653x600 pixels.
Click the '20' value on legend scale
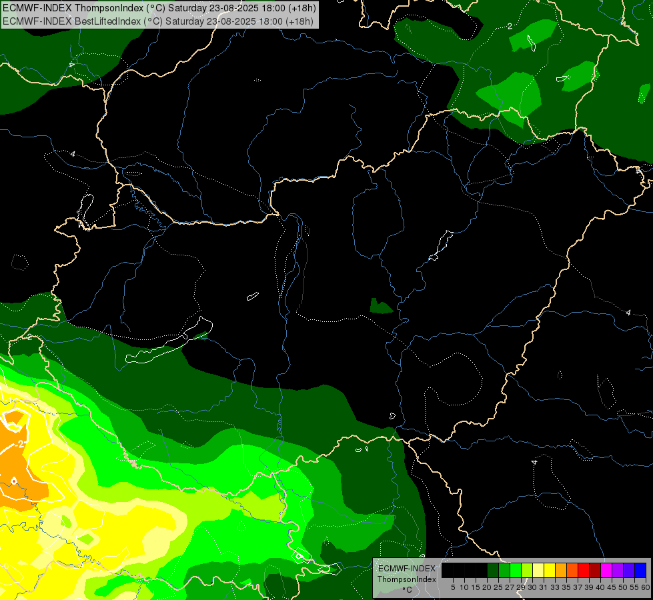click(x=487, y=587)
